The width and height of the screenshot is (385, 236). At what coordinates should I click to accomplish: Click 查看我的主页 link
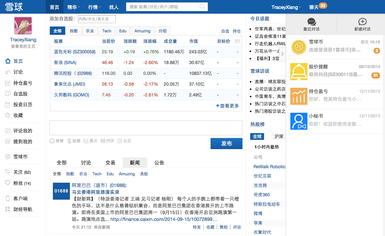(x=23, y=47)
